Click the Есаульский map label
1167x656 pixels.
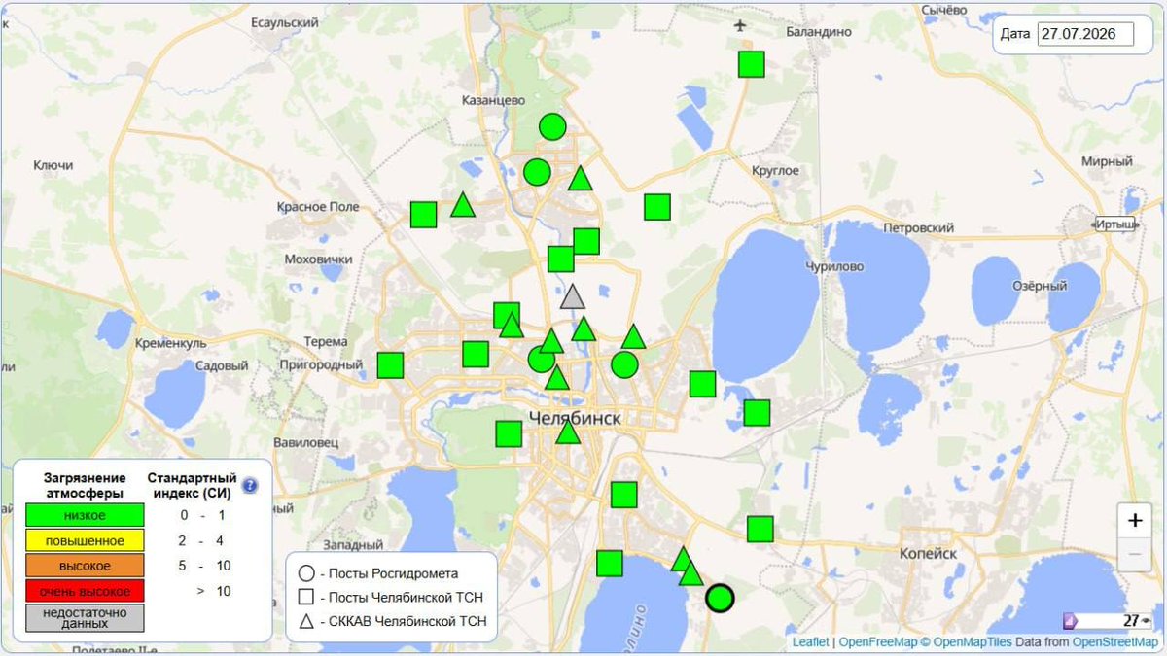286,22
